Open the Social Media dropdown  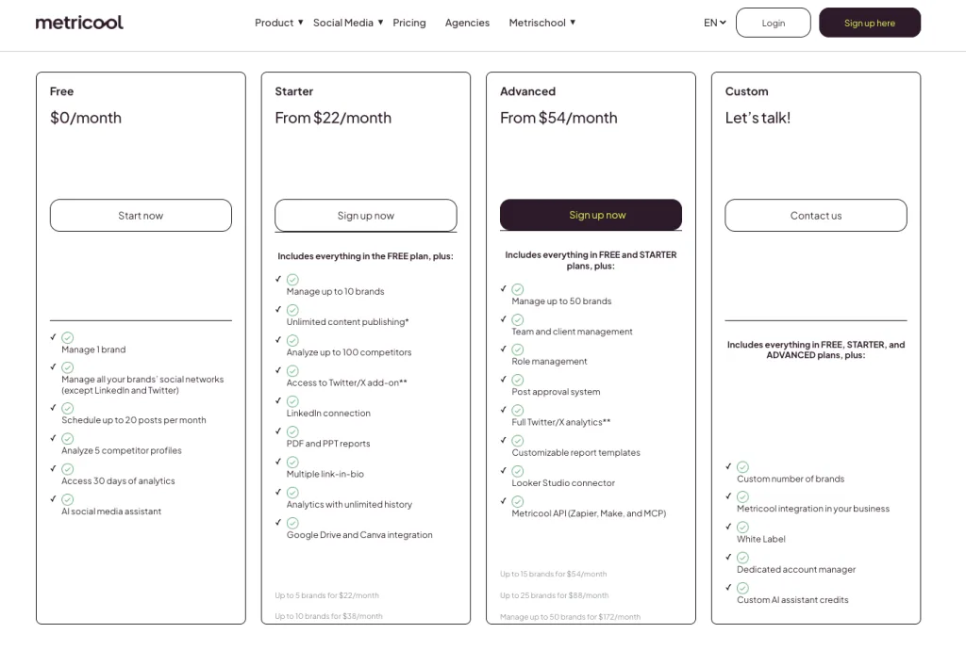pyautogui.click(x=348, y=23)
